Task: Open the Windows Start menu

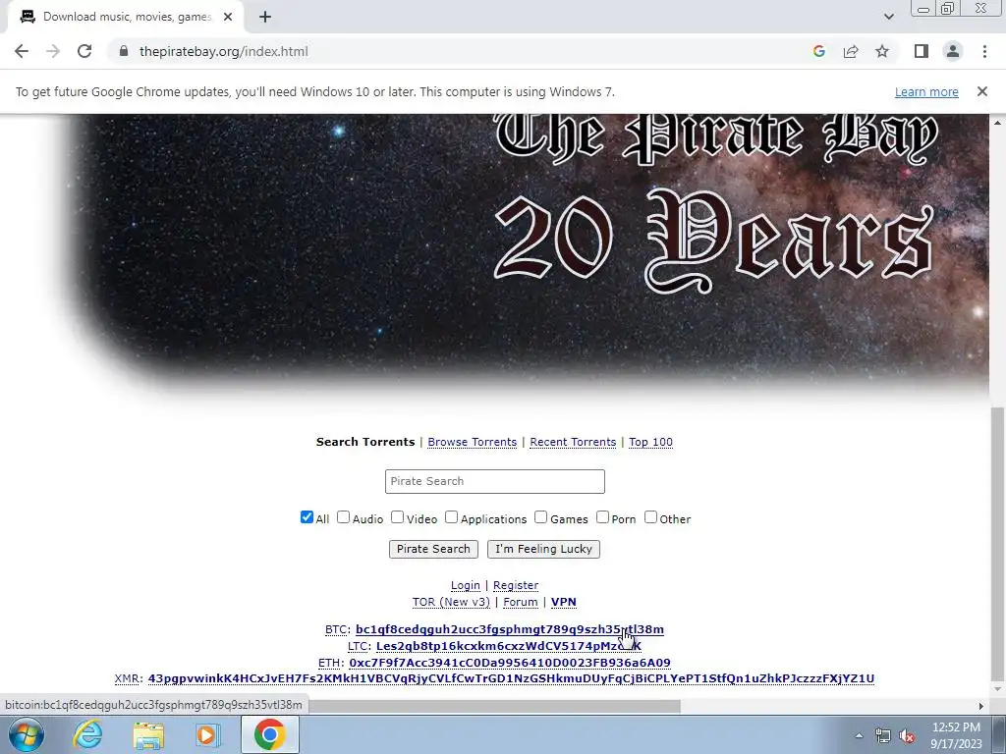Action: [26, 734]
